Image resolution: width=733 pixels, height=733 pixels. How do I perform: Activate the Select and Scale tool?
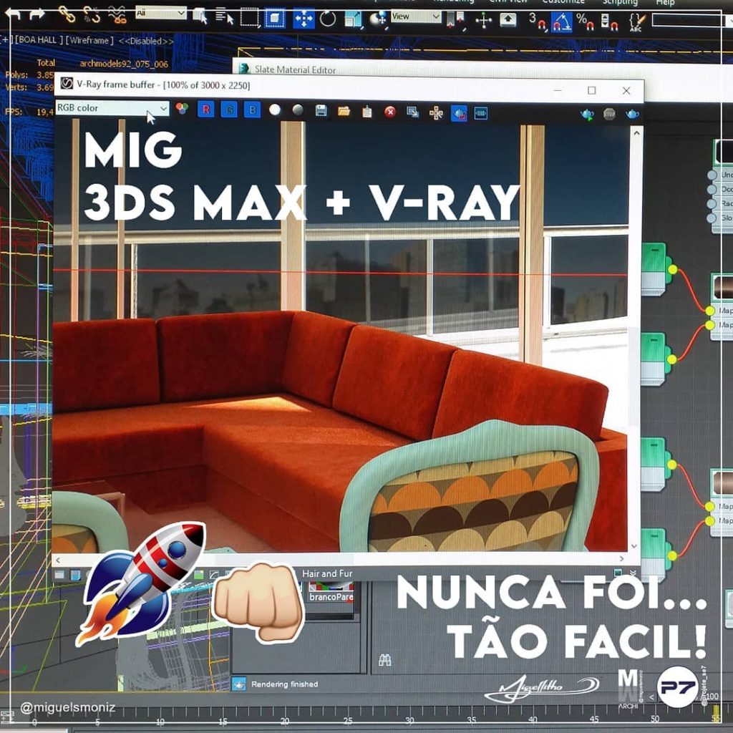(x=354, y=19)
